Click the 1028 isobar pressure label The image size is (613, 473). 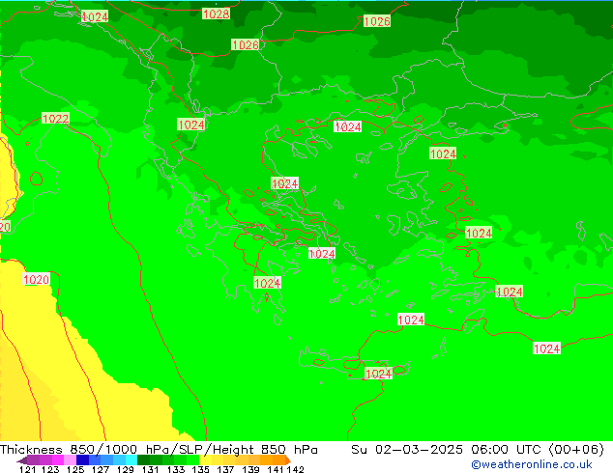point(216,14)
